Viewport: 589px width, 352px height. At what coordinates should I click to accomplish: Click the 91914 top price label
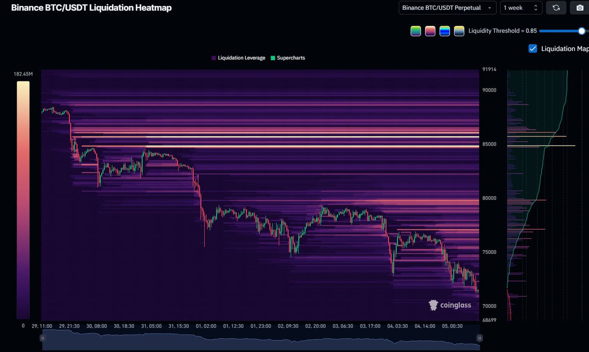489,70
